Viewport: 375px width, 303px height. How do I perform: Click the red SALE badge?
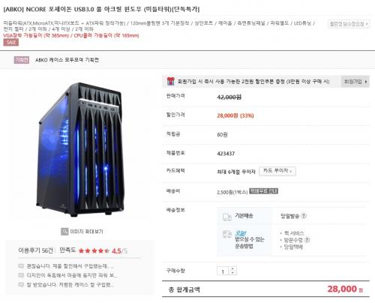click(x=11, y=42)
